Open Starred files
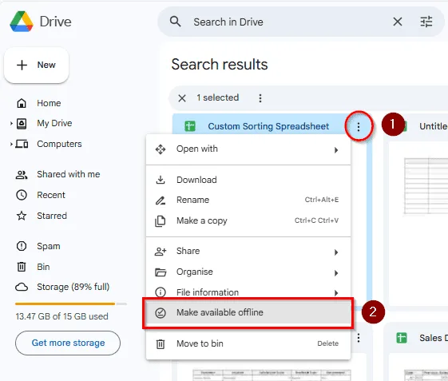The image size is (448, 381). tap(52, 216)
